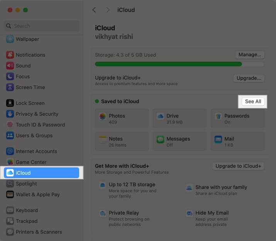The width and height of the screenshot is (276, 241).
Task: Click the Photos app icon tile
Action: tap(102, 116)
